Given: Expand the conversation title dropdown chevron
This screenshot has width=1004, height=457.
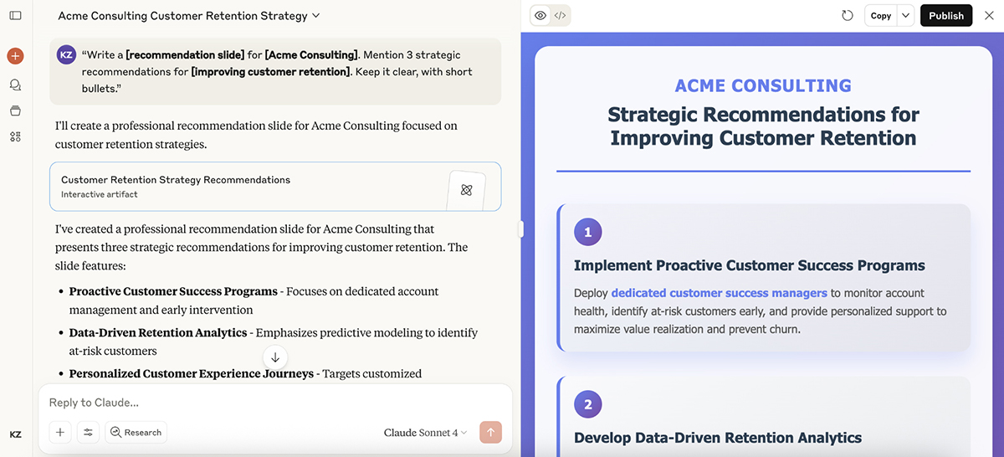Looking at the screenshot, I should point(315,16).
